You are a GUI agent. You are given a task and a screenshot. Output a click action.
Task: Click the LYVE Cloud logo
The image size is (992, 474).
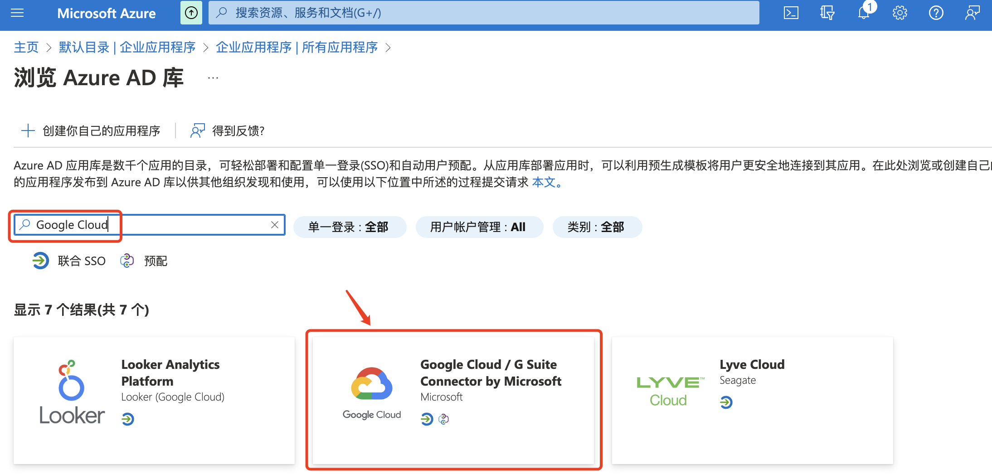point(670,392)
